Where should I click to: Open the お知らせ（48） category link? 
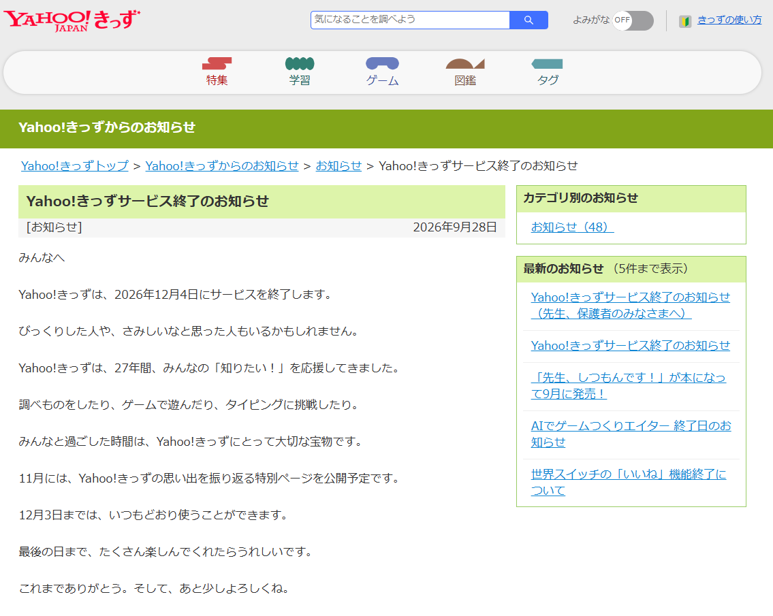pyautogui.click(x=572, y=227)
